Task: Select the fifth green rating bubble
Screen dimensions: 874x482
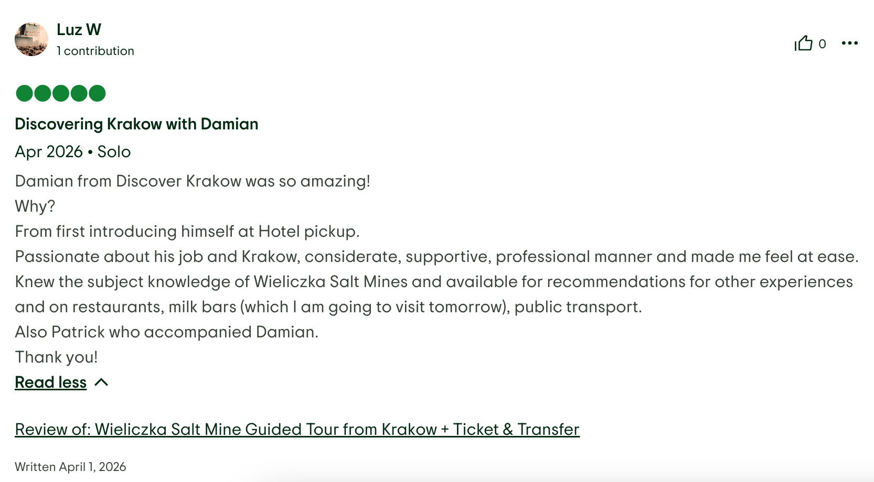Action: (98, 93)
